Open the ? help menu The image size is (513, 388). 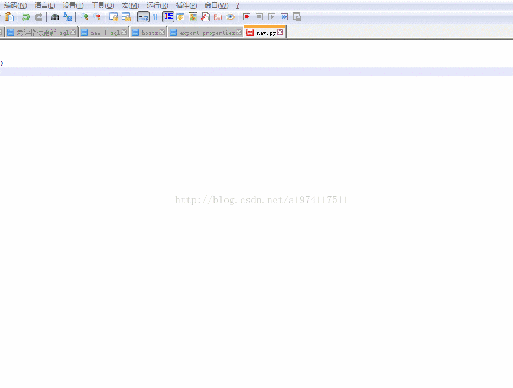[238, 5]
